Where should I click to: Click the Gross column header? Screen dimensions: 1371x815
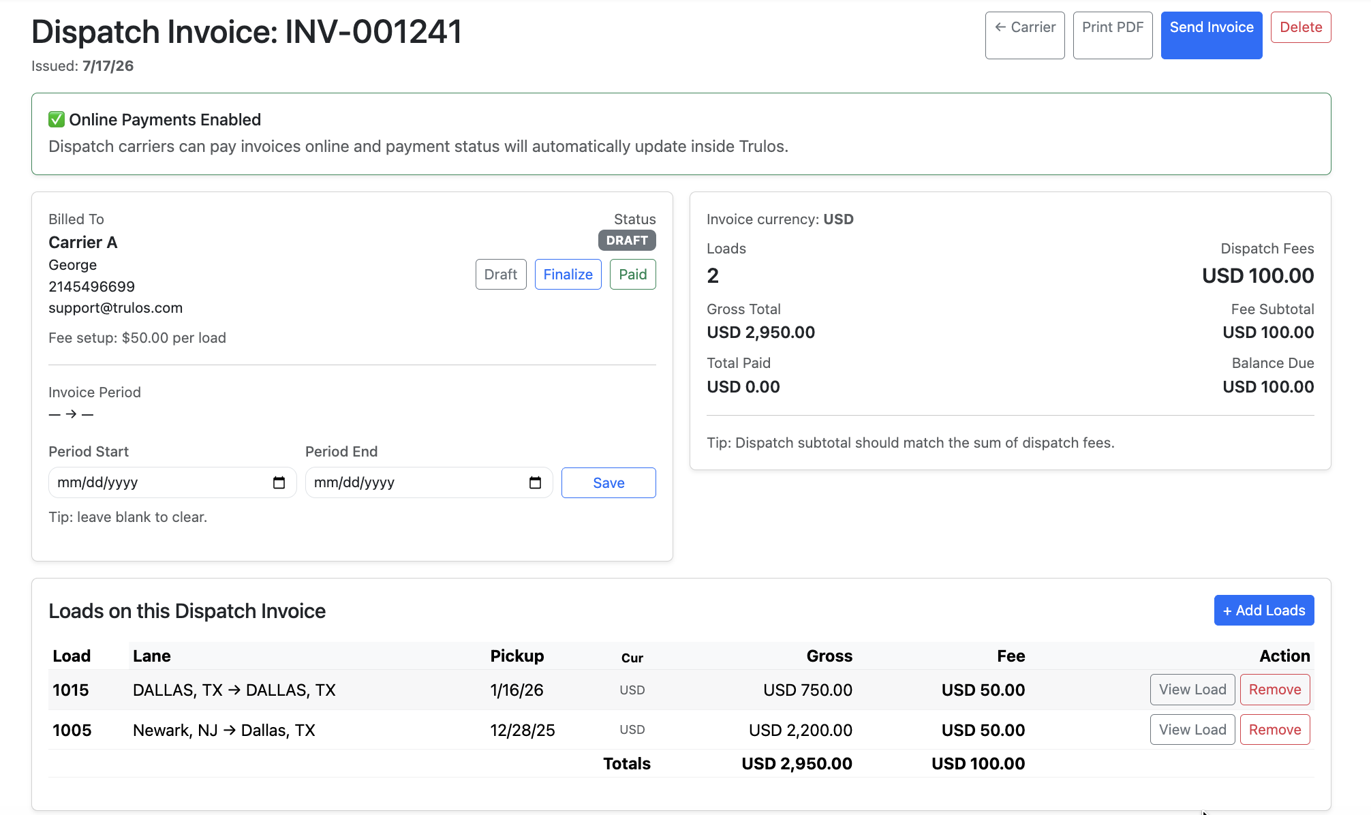coord(829,656)
